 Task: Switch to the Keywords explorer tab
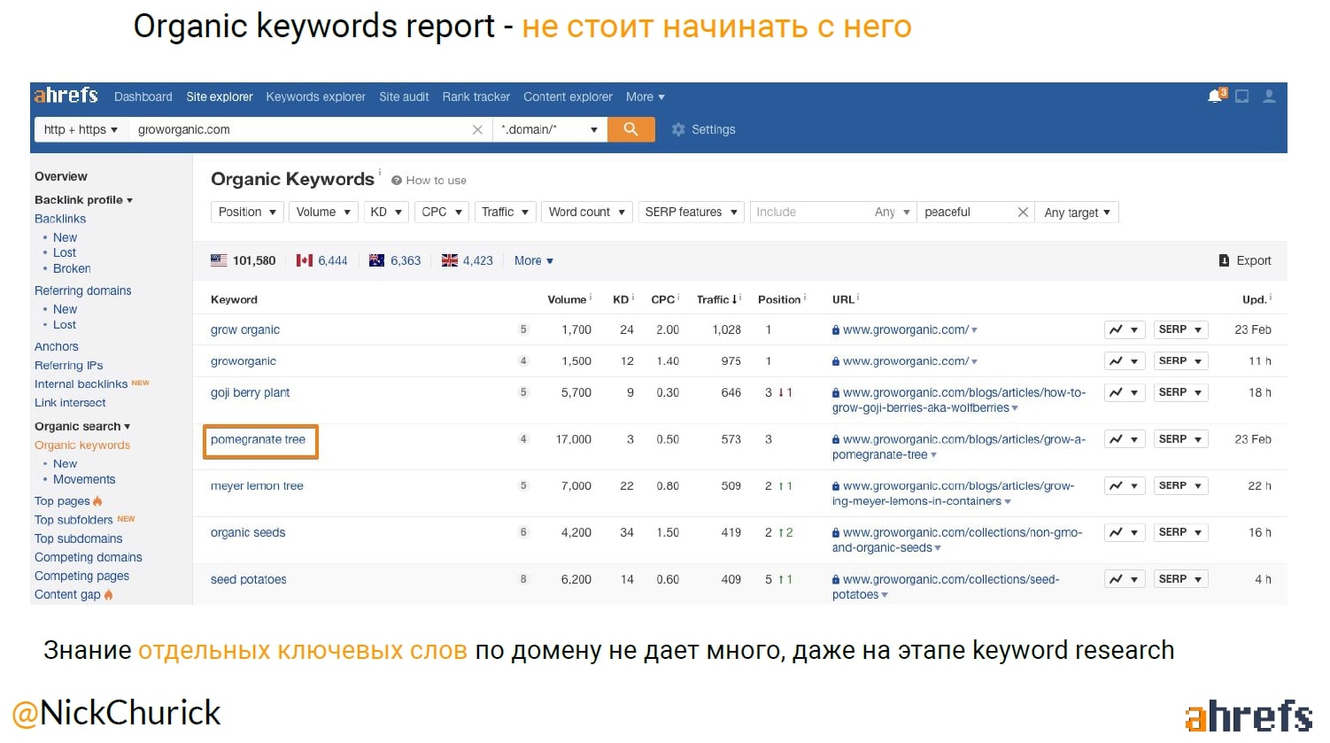315,97
